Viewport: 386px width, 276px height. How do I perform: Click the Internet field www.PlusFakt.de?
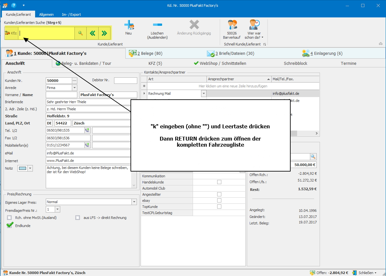tap(89, 161)
